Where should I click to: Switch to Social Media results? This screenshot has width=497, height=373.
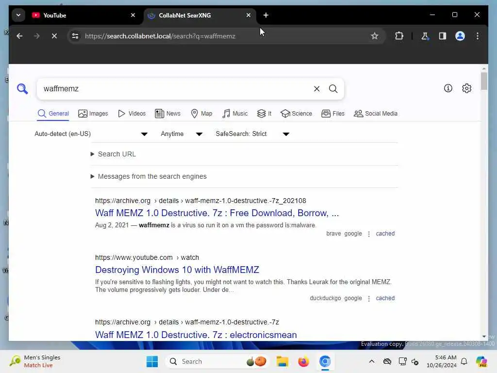click(376, 114)
